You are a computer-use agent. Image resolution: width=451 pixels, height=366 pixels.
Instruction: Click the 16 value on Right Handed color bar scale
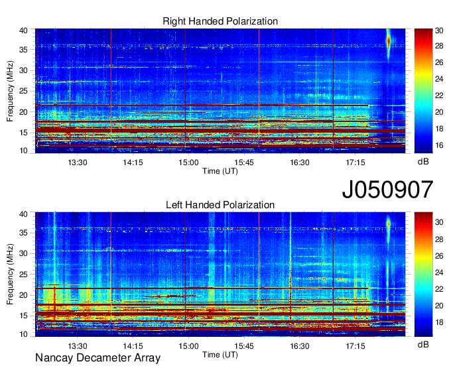tap(439, 145)
